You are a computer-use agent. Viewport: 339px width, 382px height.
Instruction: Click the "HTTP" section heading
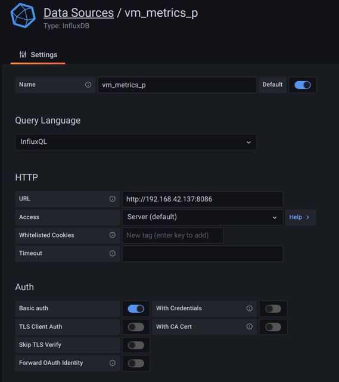pos(26,177)
